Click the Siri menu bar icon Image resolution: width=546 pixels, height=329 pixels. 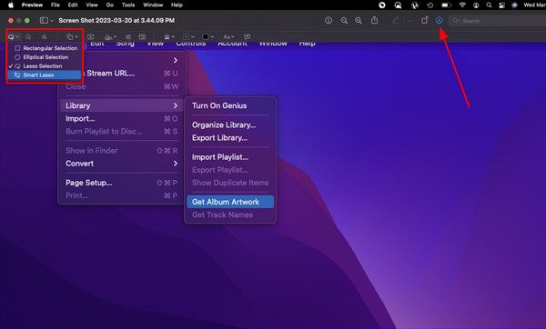[x=514, y=5]
